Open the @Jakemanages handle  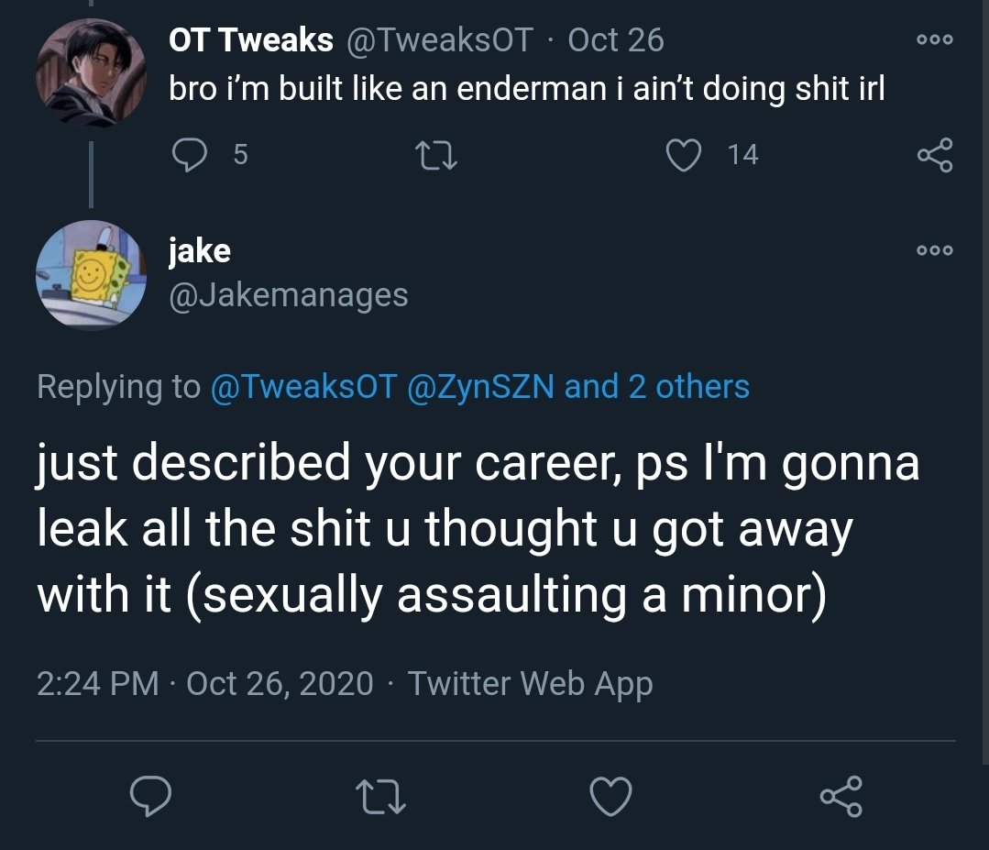point(288,294)
